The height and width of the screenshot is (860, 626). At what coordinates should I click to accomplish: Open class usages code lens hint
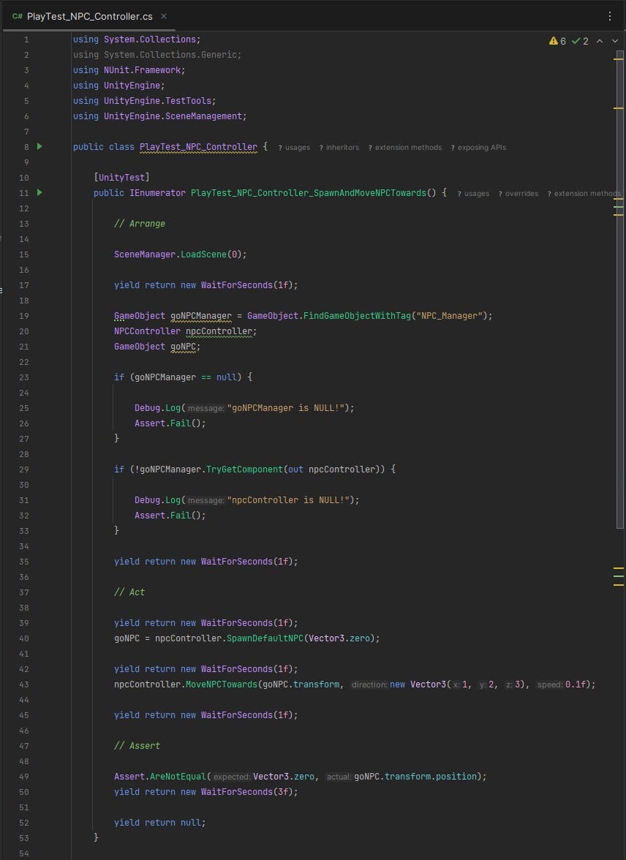pyautogui.click(x=294, y=148)
